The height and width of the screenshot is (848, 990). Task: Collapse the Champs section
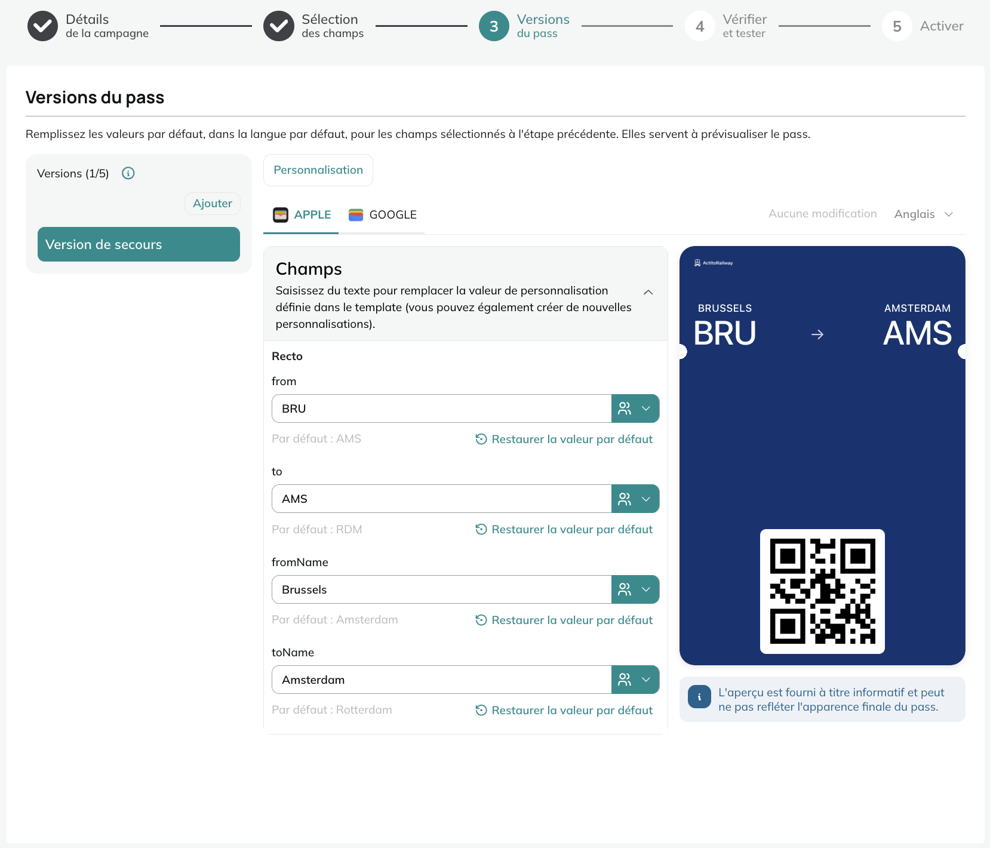click(x=648, y=292)
